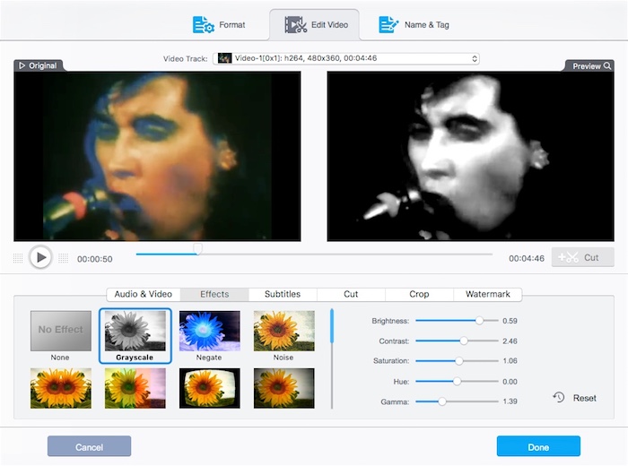Apply the Noise effect thumbnail

coord(284,331)
